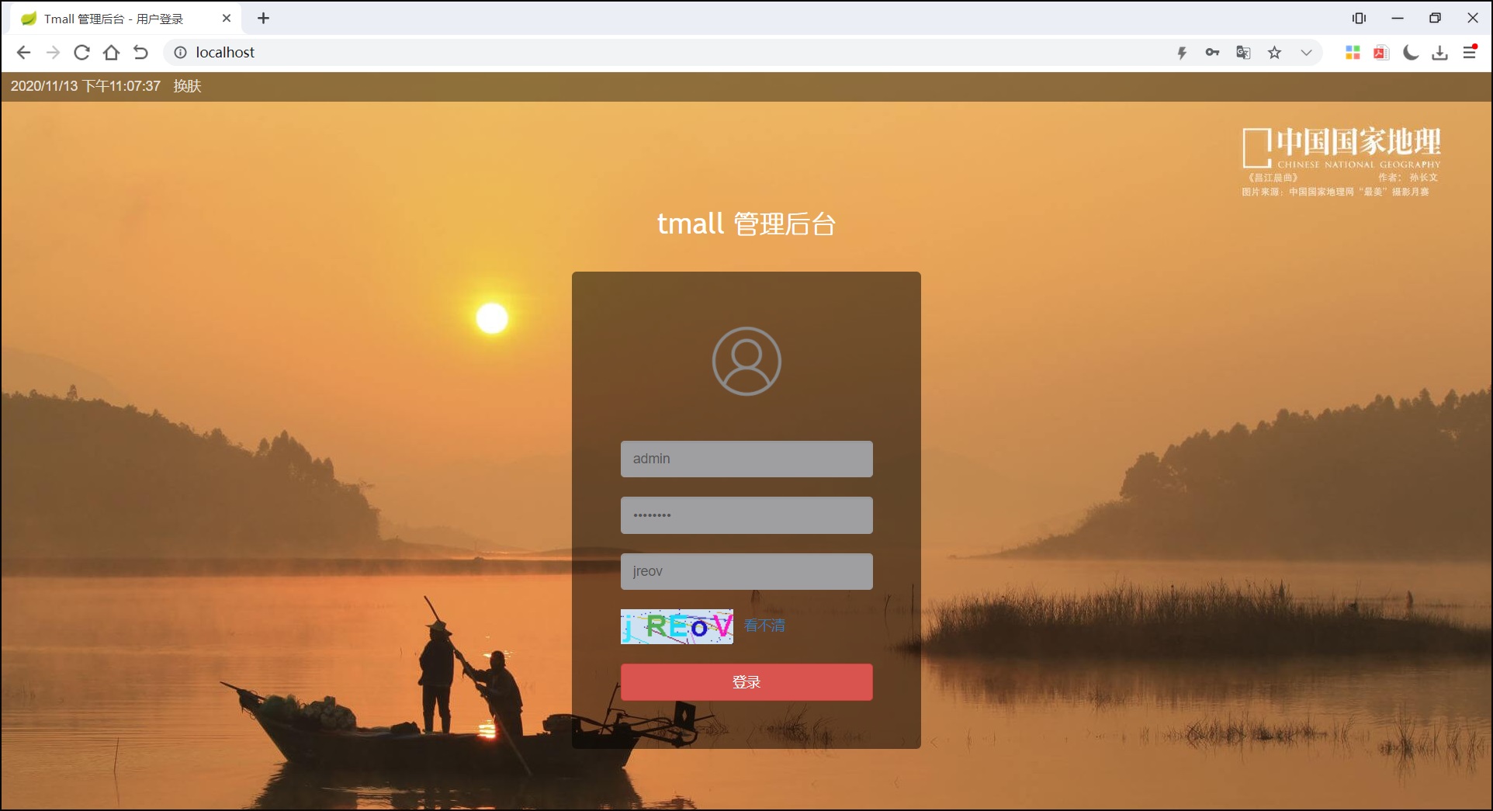Viewport: 1493px width, 811px height.
Task: Click the translate page icon
Action: (1243, 52)
